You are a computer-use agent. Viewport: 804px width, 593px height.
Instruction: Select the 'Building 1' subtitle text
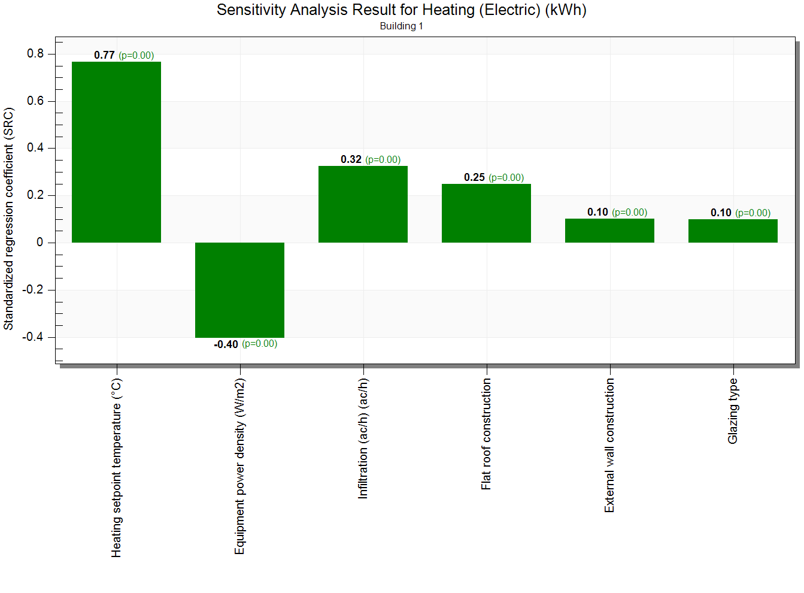[401, 26]
